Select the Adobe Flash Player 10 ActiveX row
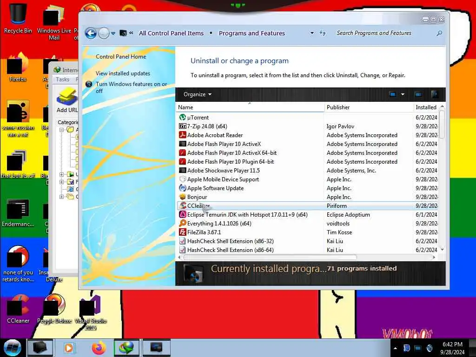The width and height of the screenshot is (476, 357). (x=307, y=144)
